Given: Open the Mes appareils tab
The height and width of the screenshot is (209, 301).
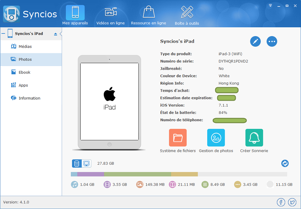Looking at the screenshot, I should pos(75,15).
